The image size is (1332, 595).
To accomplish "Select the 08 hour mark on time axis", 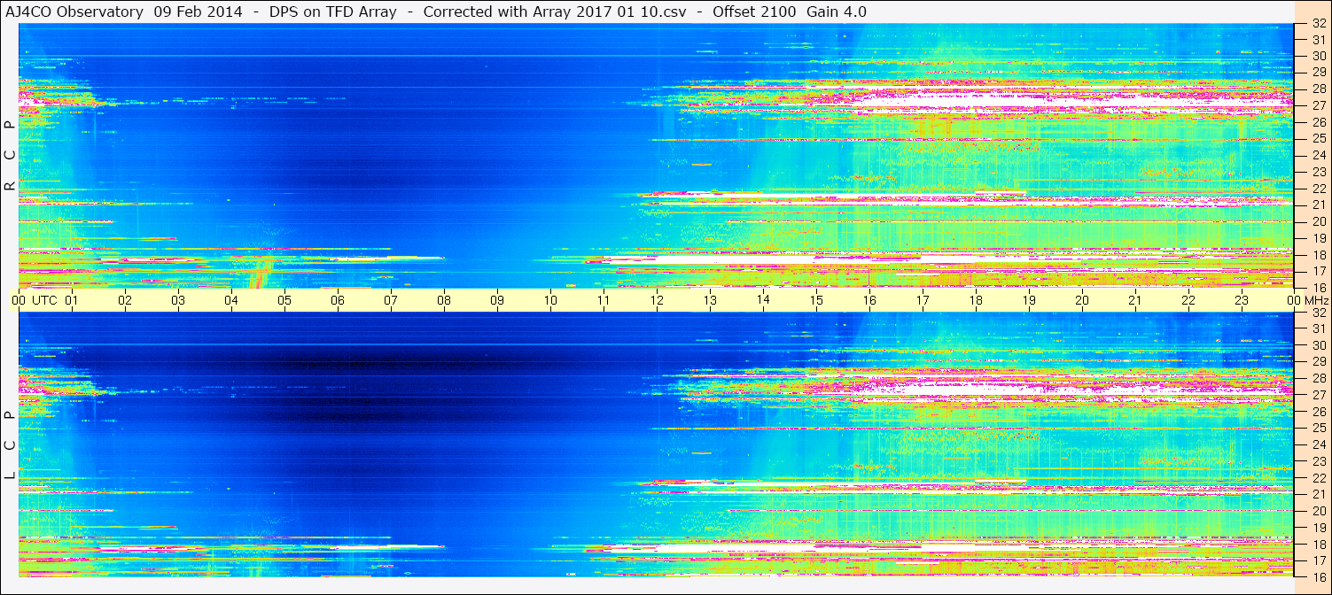I will pyautogui.click(x=444, y=300).
